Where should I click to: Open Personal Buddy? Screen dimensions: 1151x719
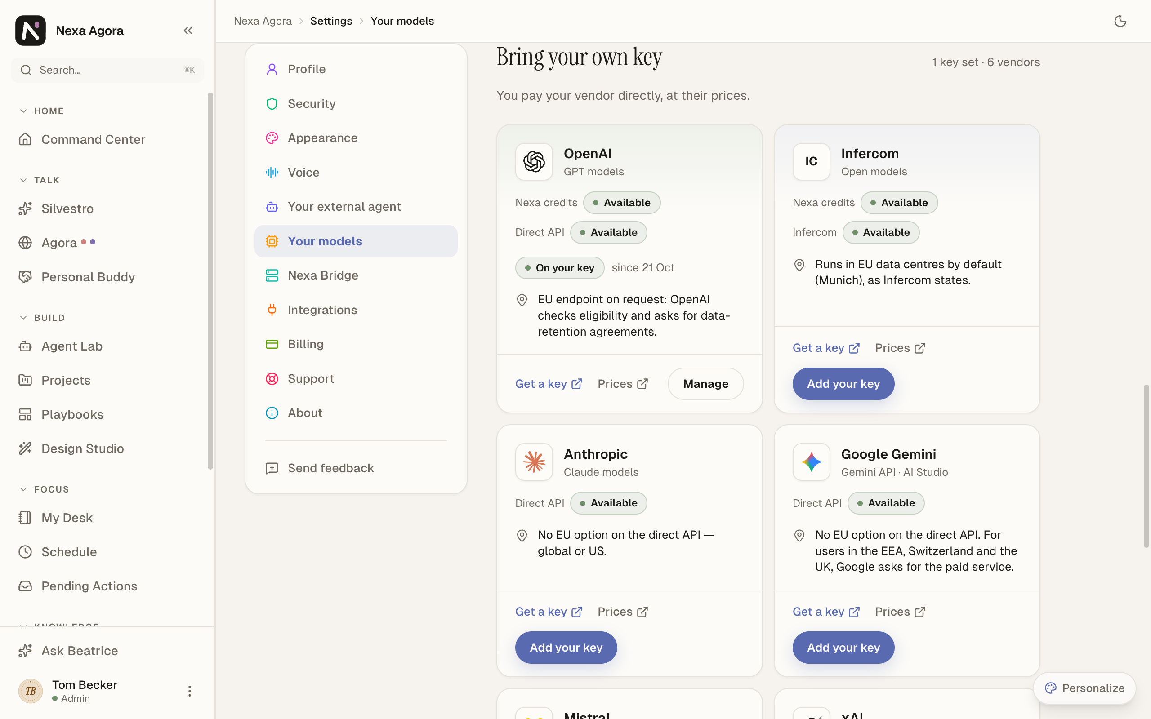click(107, 277)
